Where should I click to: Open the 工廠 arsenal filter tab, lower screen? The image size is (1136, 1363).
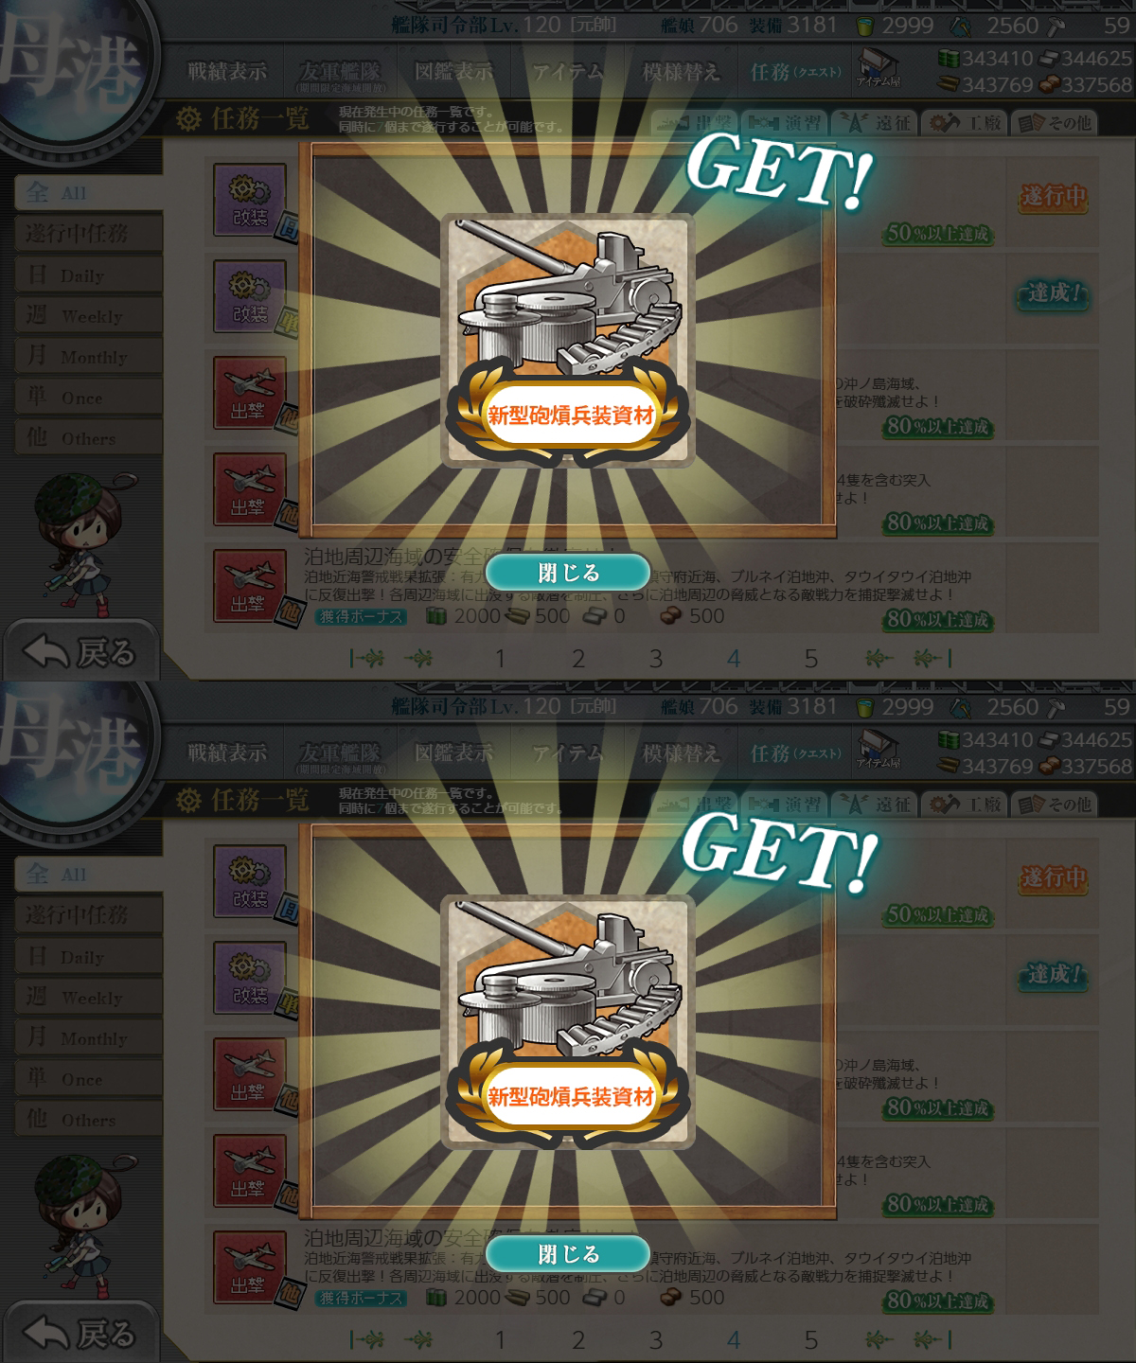965,805
